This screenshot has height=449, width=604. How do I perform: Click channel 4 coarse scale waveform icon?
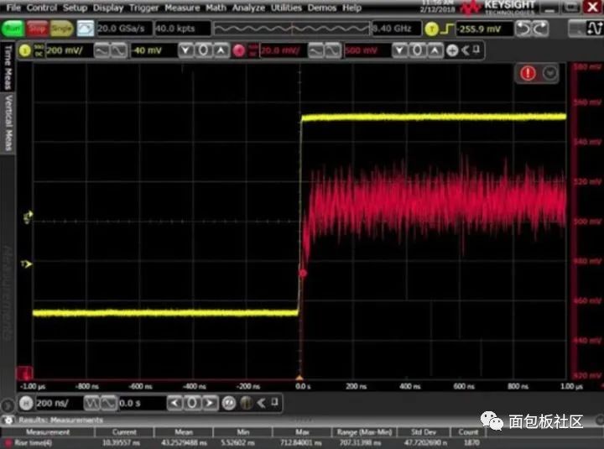tap(316, 50)
